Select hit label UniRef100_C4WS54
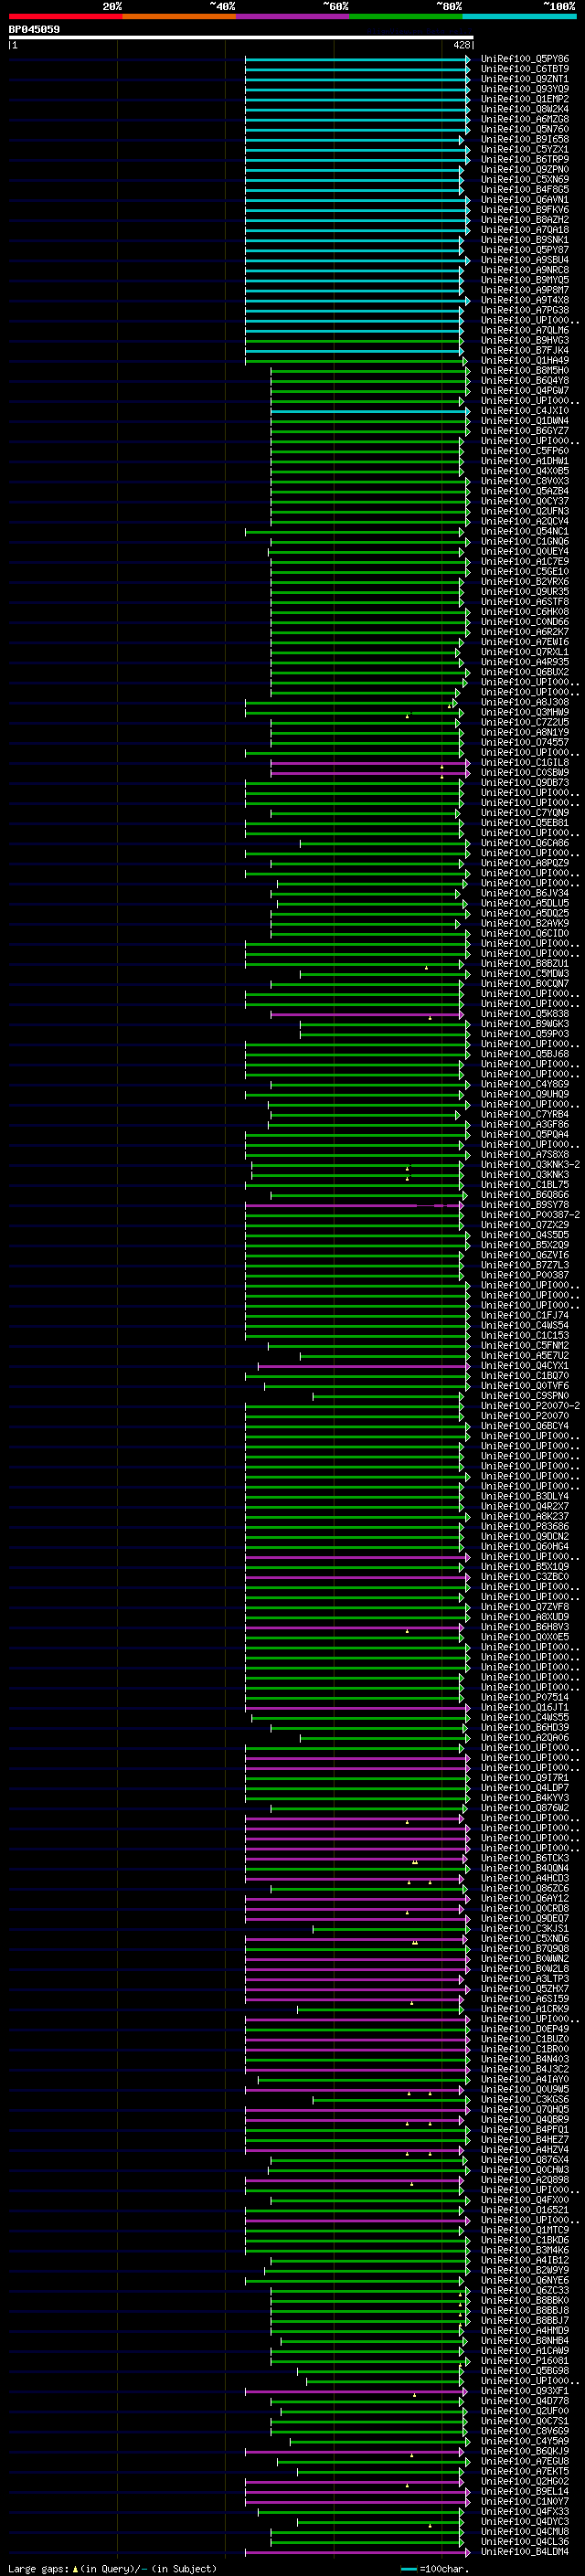Viewport: 585px width, 2576px height. (525, 1325)
